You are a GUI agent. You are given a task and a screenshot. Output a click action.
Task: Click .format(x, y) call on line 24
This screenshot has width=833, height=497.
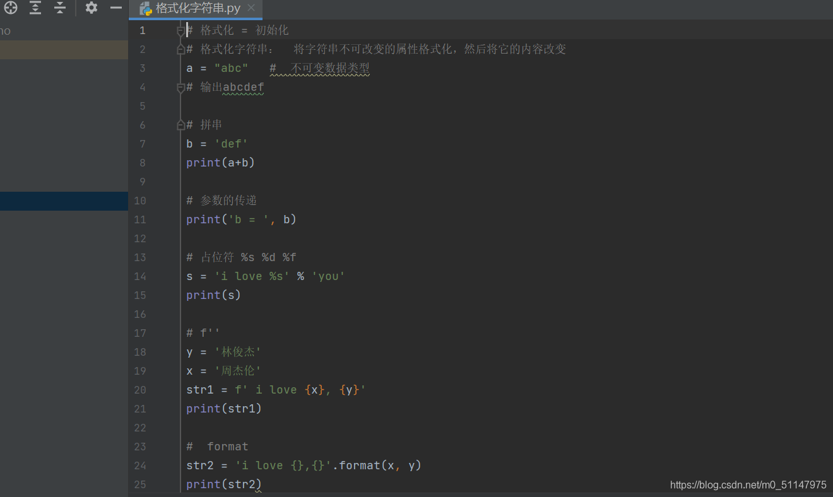coord(377,465)
